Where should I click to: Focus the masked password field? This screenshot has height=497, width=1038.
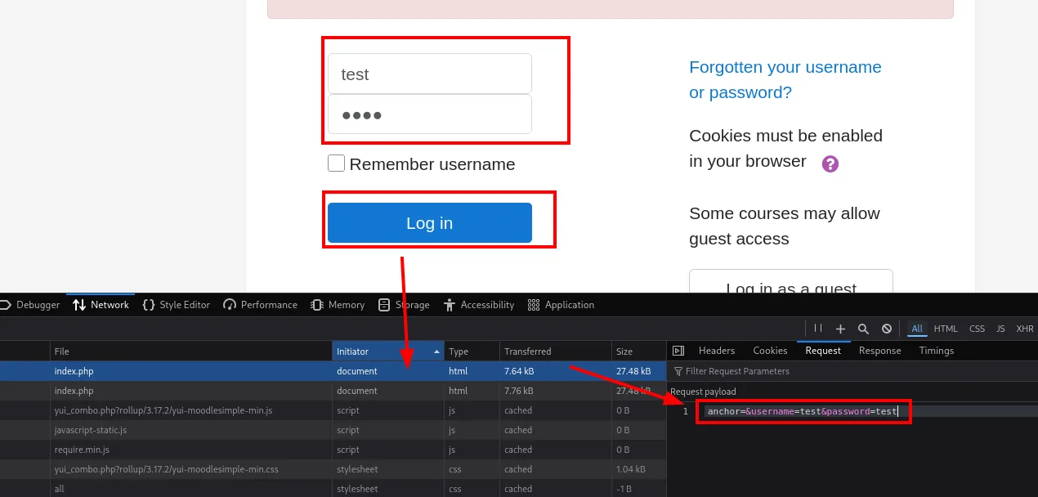coord(430,114)
